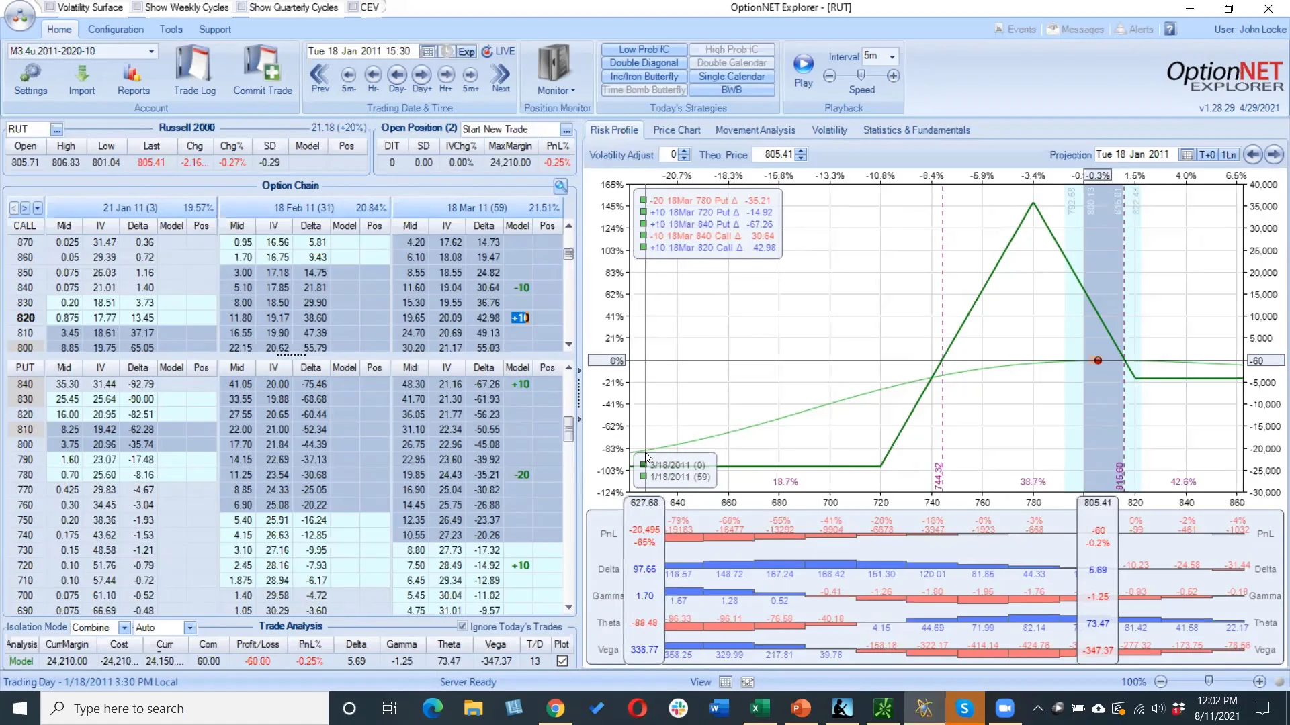Open the Reports tool
This screenshot has width=1290, height=725.
click(x=133, y=79)
